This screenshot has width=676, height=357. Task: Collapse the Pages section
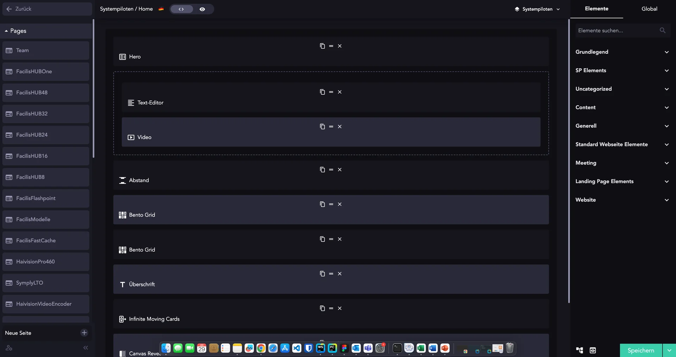(47, 31)
